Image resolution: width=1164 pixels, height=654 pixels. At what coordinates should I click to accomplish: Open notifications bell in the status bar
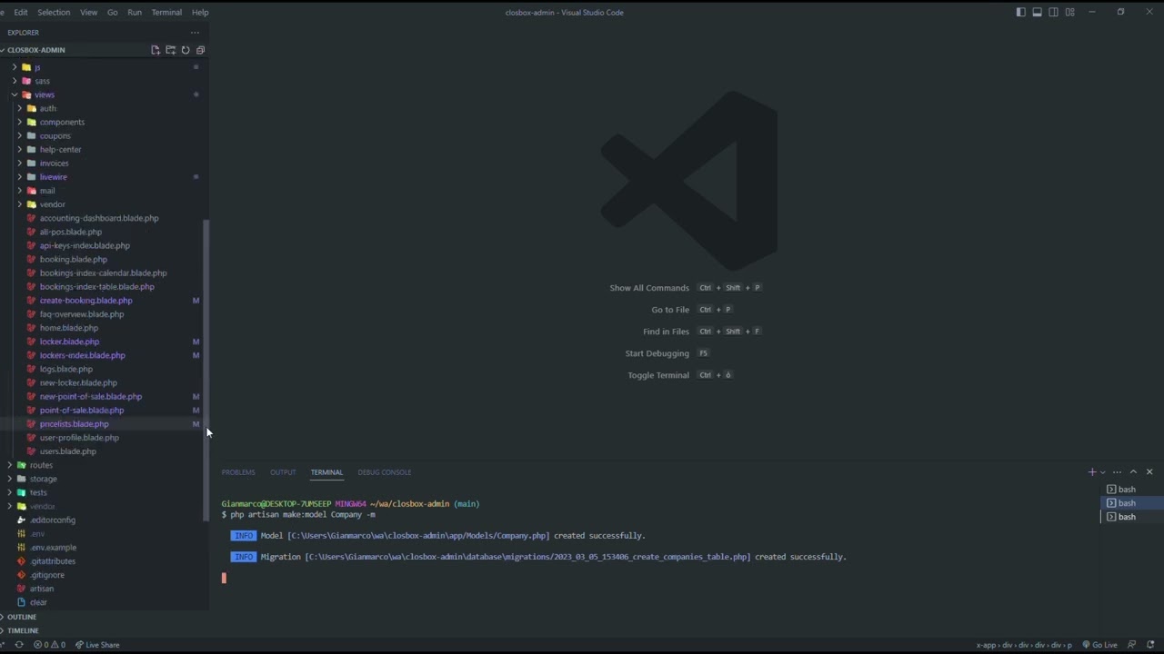click(1150, 645)
